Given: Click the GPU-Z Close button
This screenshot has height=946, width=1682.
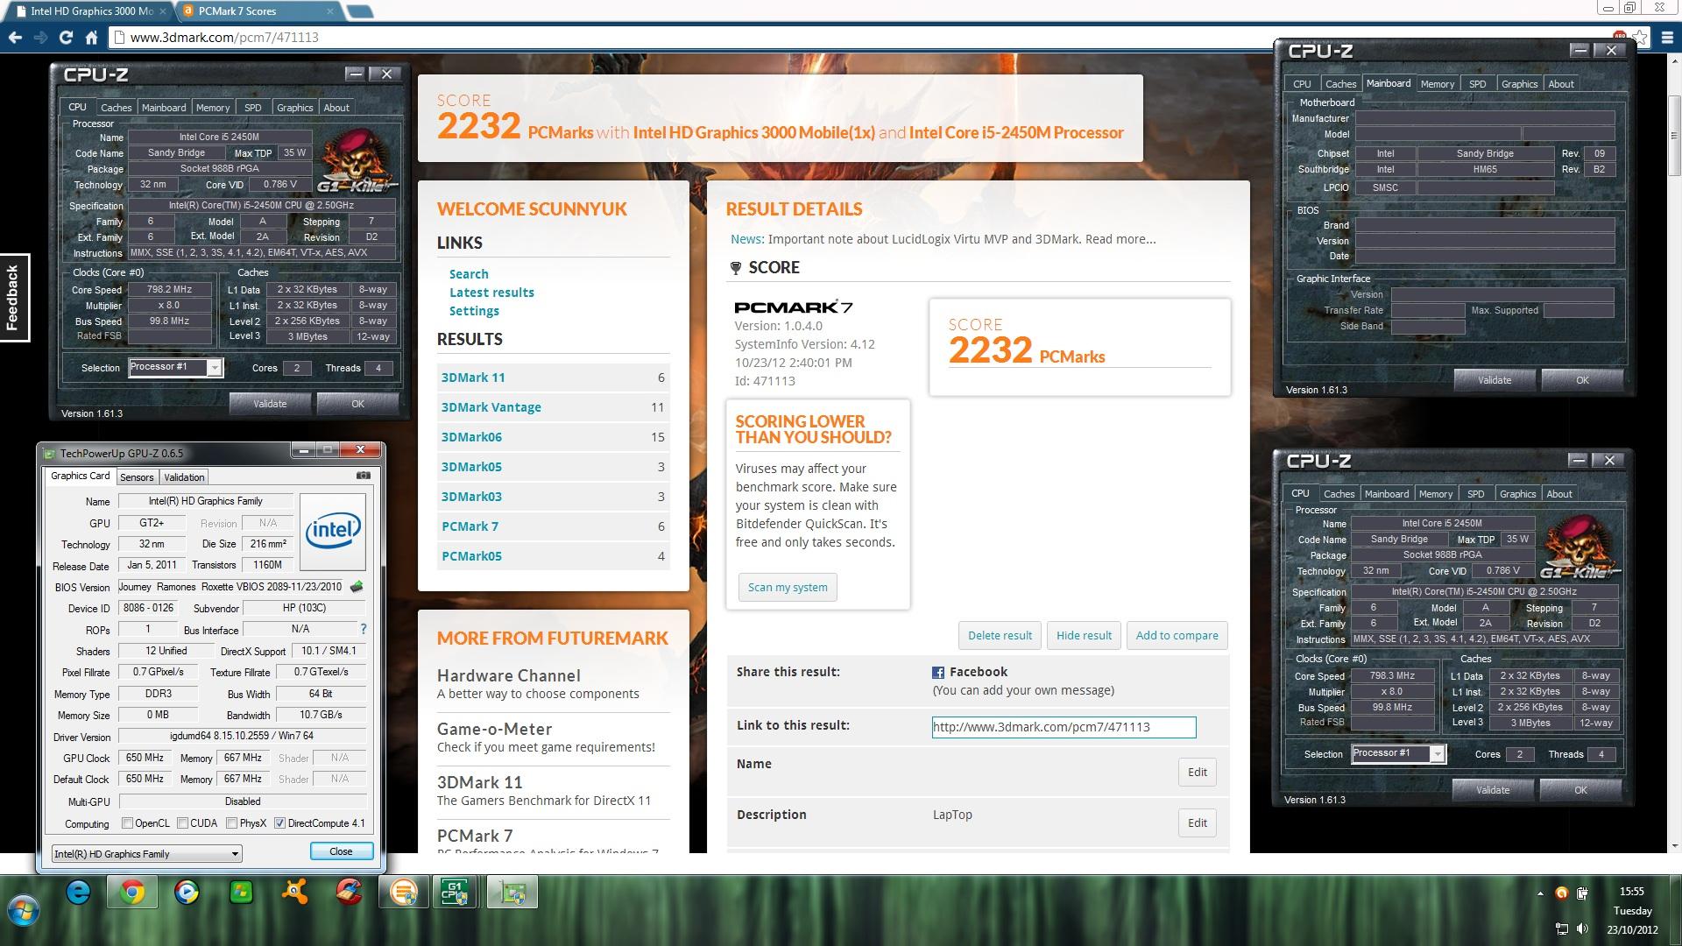Looking at the screenshot, I should coord(341,851).
